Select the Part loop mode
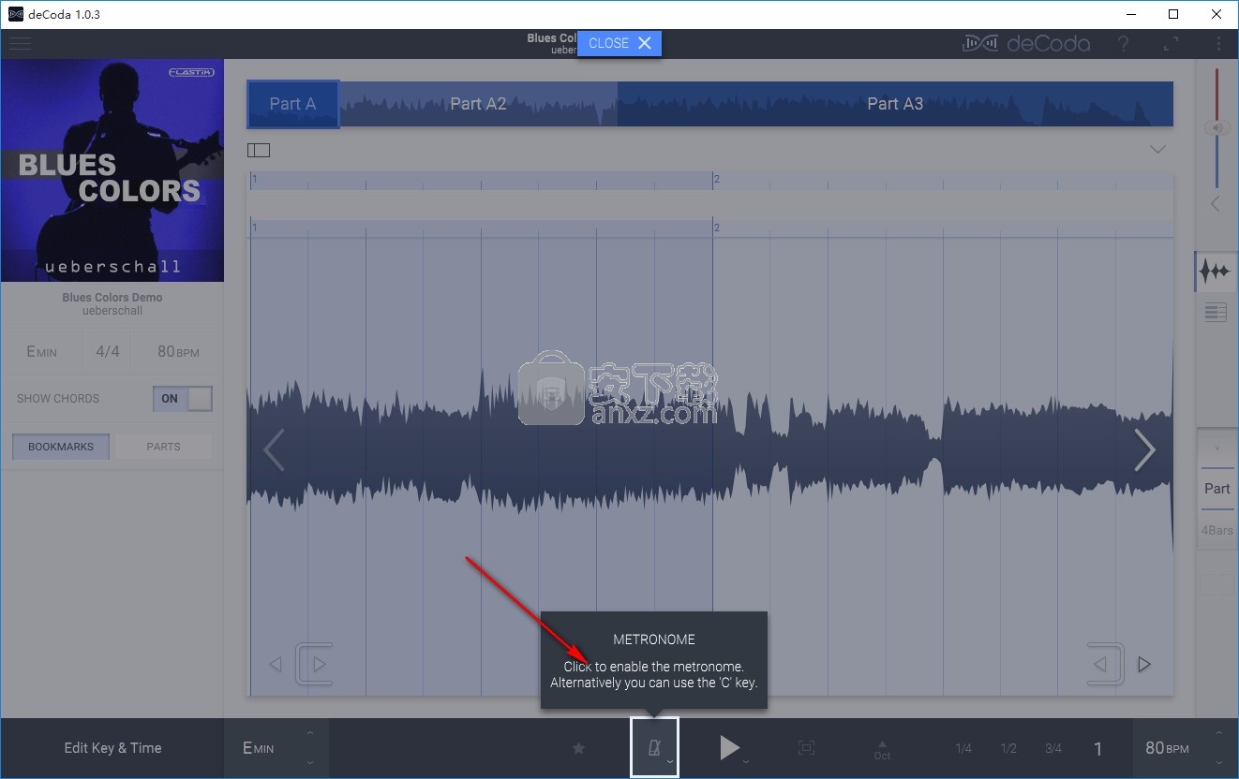The height and width of the screenshot is (779, 1239). point(1217,489)
